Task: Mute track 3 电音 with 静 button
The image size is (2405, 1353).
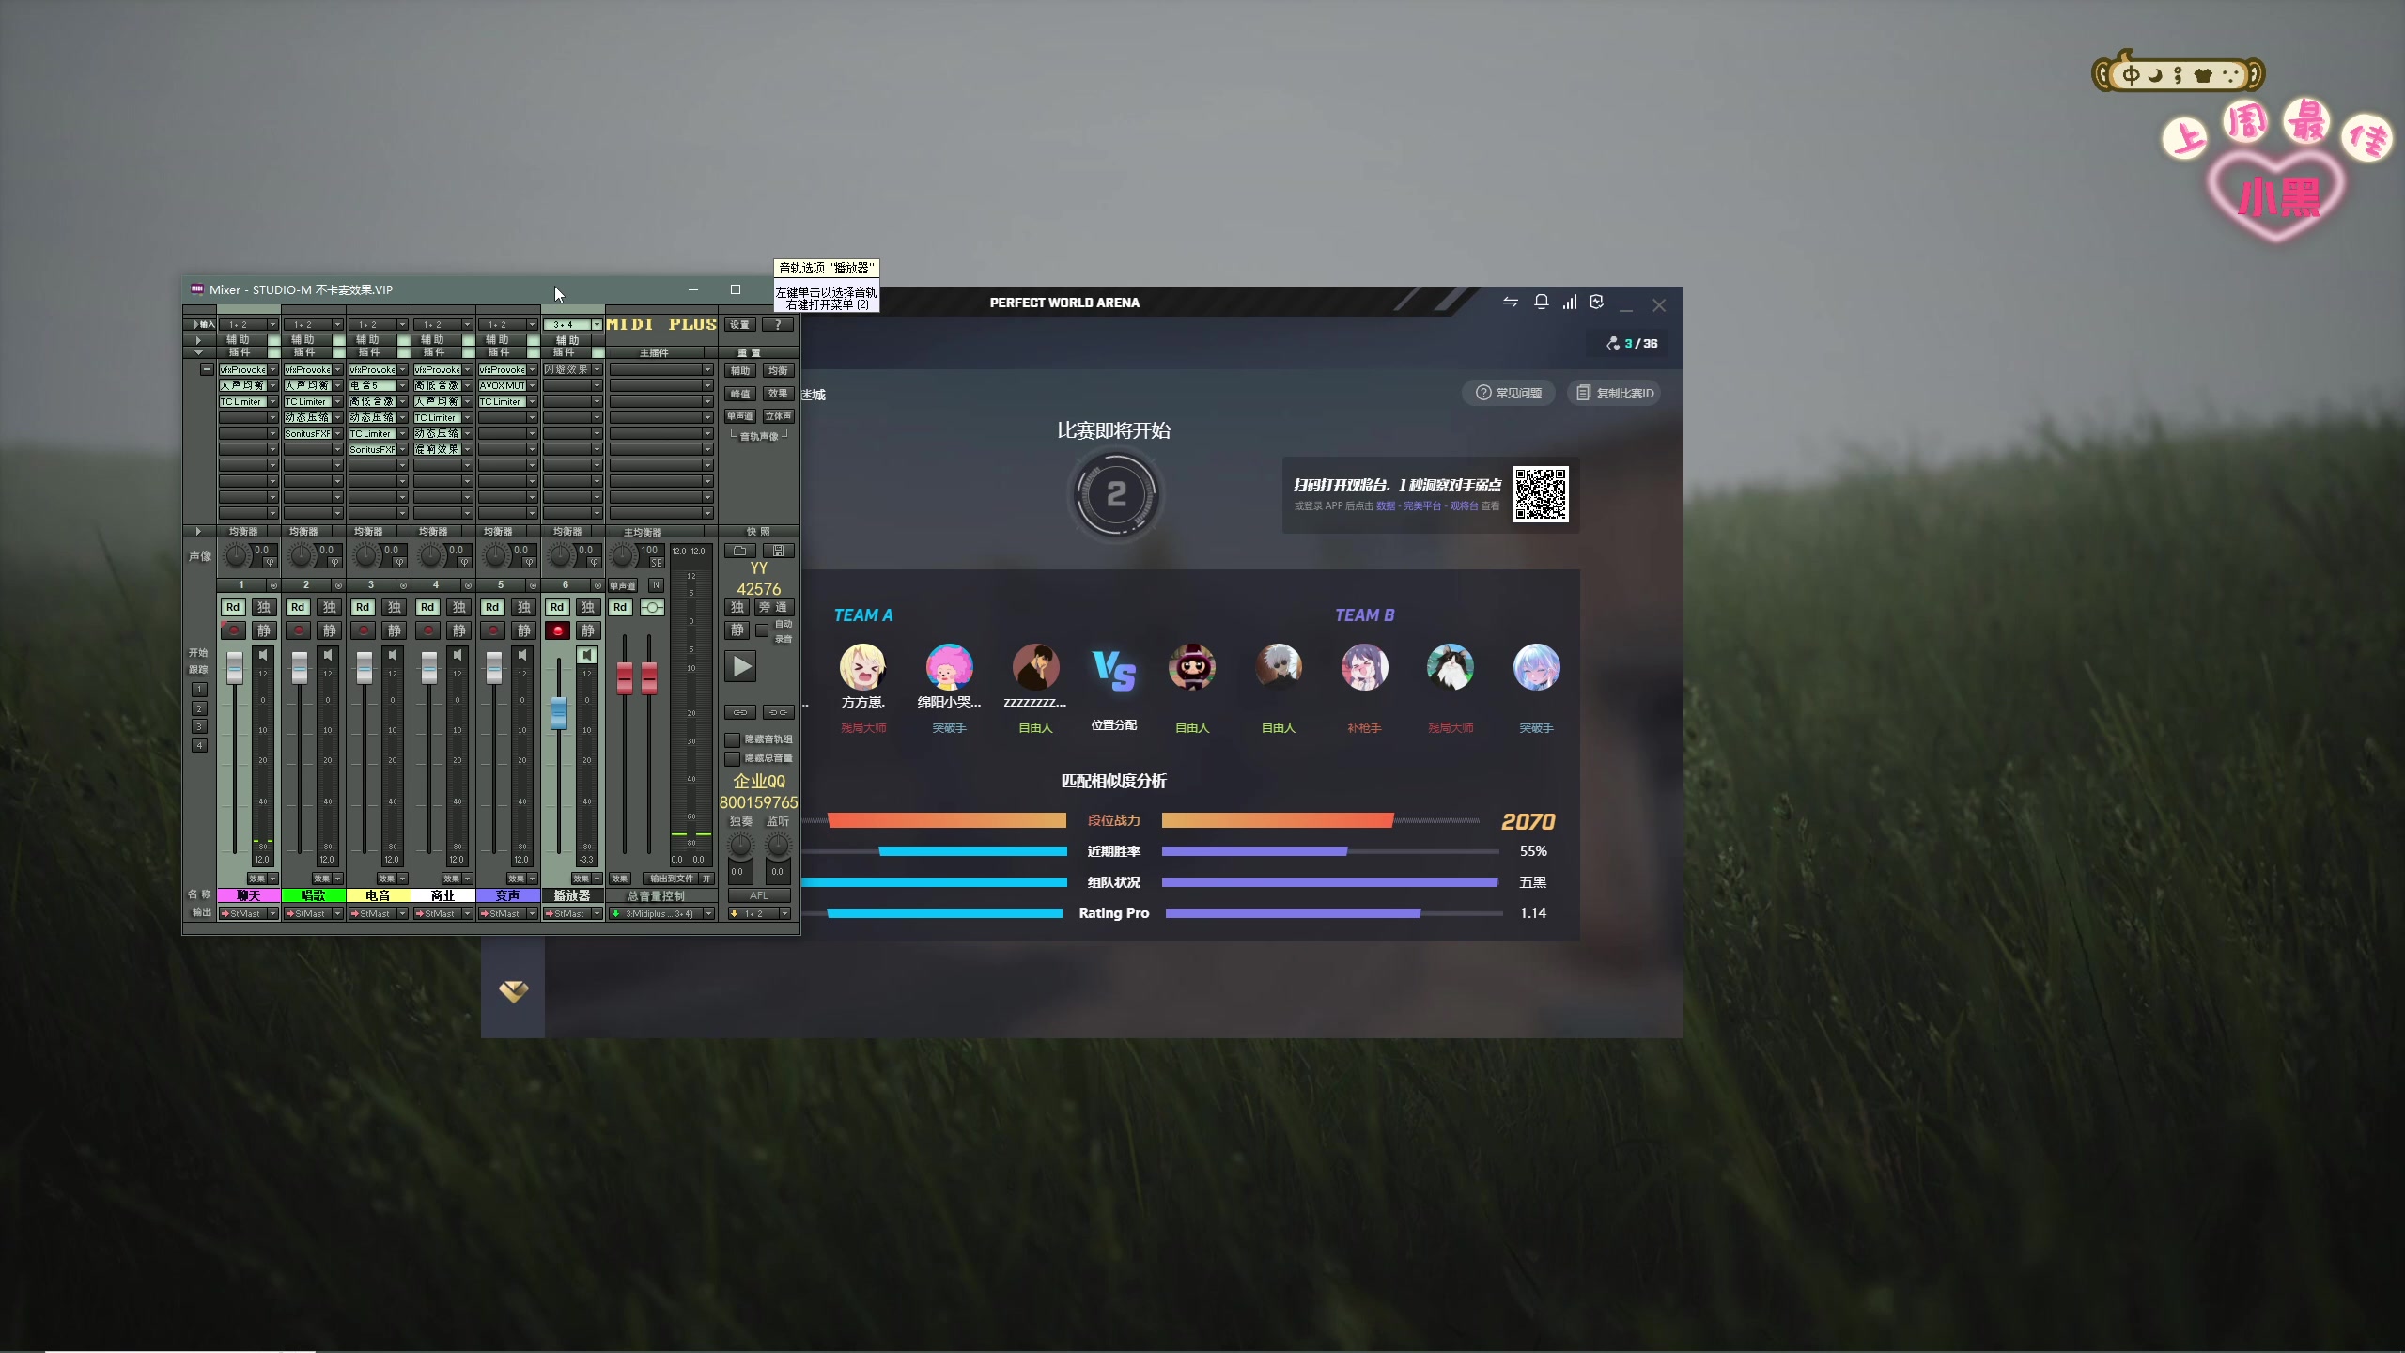Action: coord(394,630)
